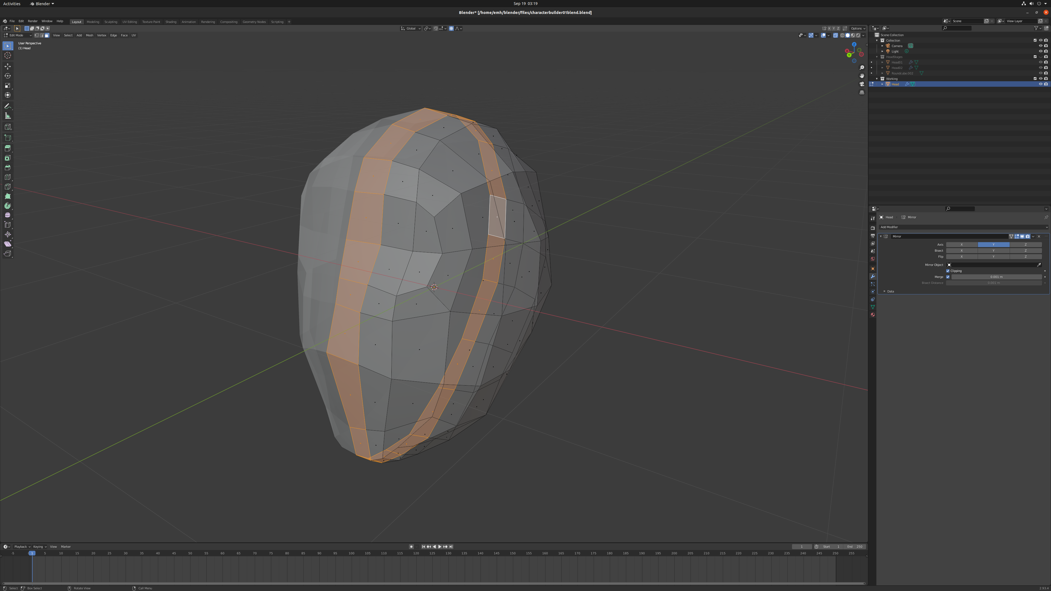Image resolution: width=1051 pixels, height=591 pixels.
Task: Hide the Camera object in viewport
Action: (1040, 46)
